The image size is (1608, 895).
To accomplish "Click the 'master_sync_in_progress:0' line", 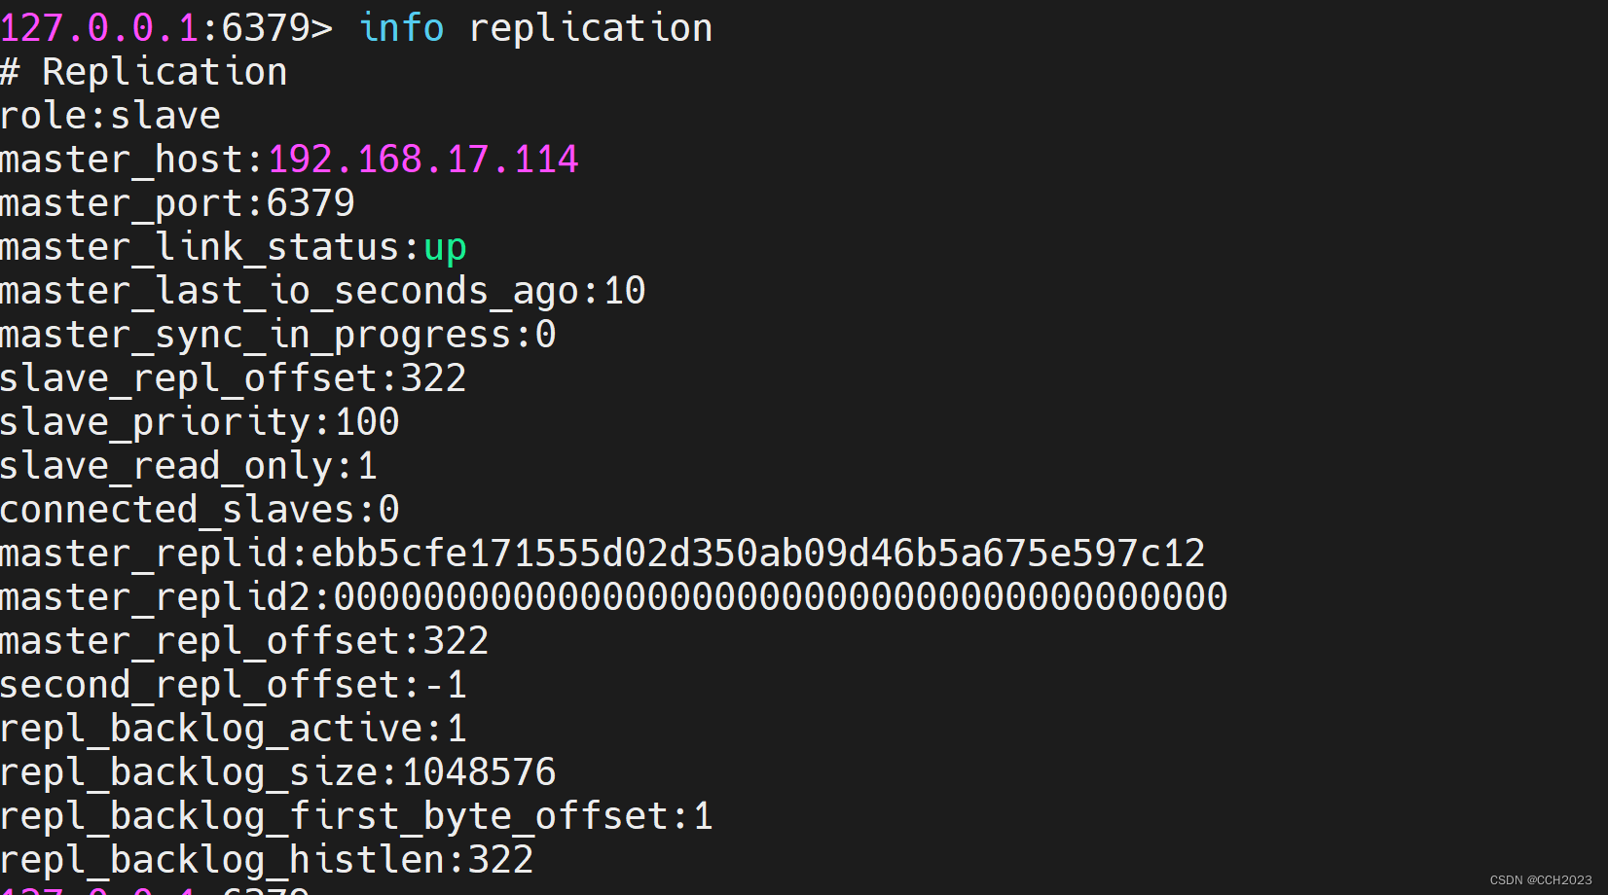I will pyautogui.click(x=277, y=335).
